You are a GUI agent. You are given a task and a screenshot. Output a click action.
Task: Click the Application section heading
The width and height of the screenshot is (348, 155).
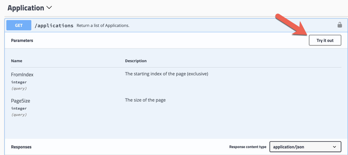(26, 8)
